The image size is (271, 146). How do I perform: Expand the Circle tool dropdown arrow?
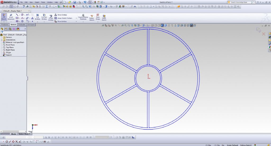tap(25, 15)
